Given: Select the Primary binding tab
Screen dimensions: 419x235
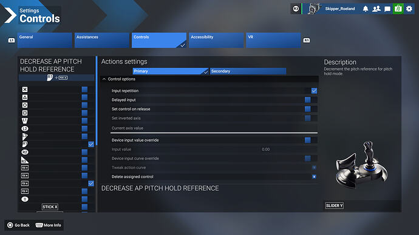Looking at the screenshot, I should coord(171,71).
